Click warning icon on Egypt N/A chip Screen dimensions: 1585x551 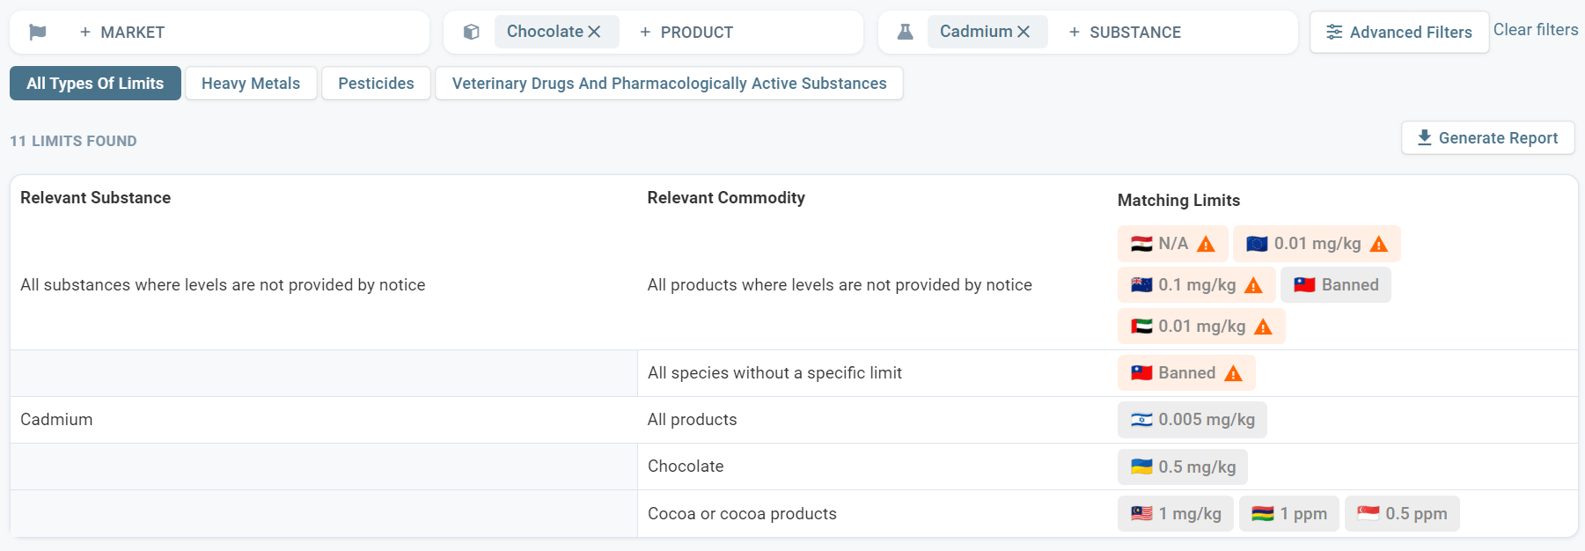1206,244
